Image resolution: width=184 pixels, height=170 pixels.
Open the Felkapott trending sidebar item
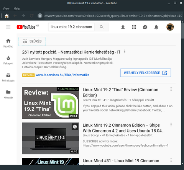(x=8, y=60)
